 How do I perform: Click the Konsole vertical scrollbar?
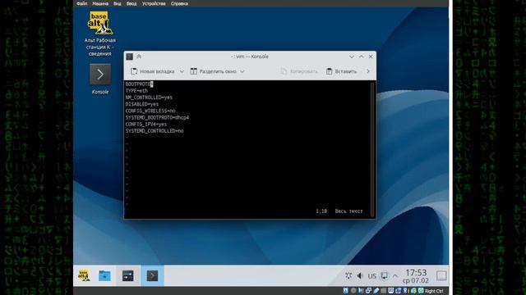pyautogui.click(x=371, y=149)
